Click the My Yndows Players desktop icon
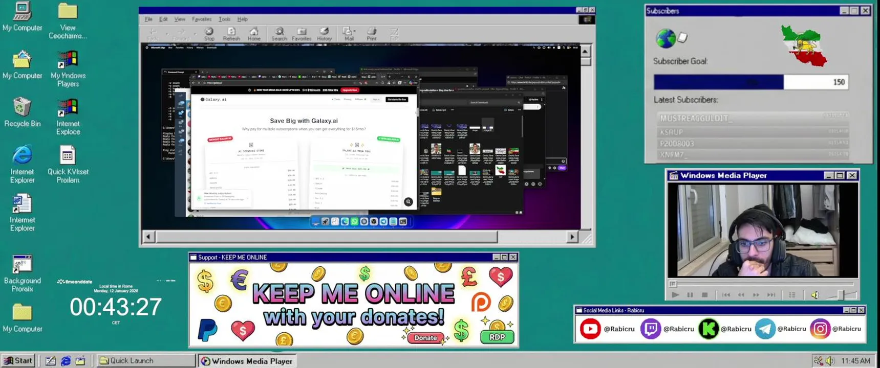The width and height of the screenshot is (880, 368). click(68, 69)
